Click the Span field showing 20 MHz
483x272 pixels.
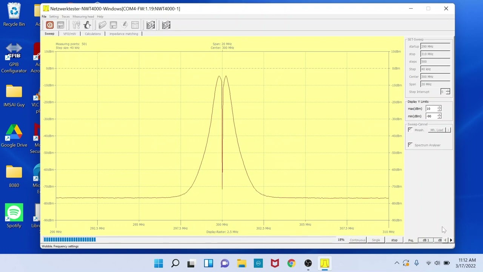[435, 84]
